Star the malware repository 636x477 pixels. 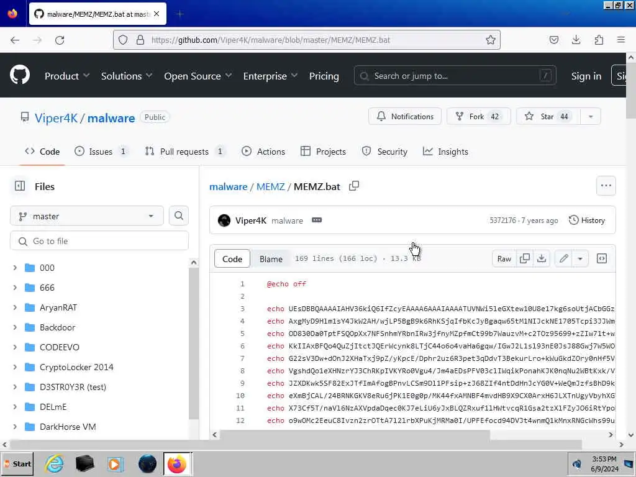point(548,116)
